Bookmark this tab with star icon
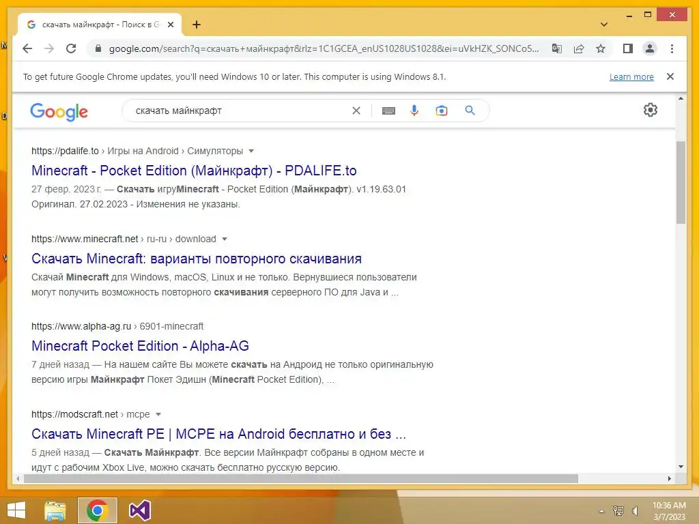 [x=601, y=48]
